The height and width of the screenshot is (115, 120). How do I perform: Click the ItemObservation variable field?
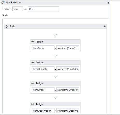point(43,111)
